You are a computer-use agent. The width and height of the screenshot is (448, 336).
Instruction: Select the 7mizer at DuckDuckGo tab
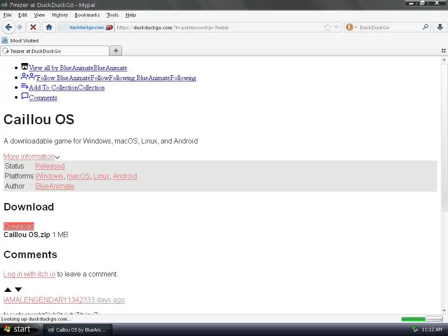tap(55, 51)
